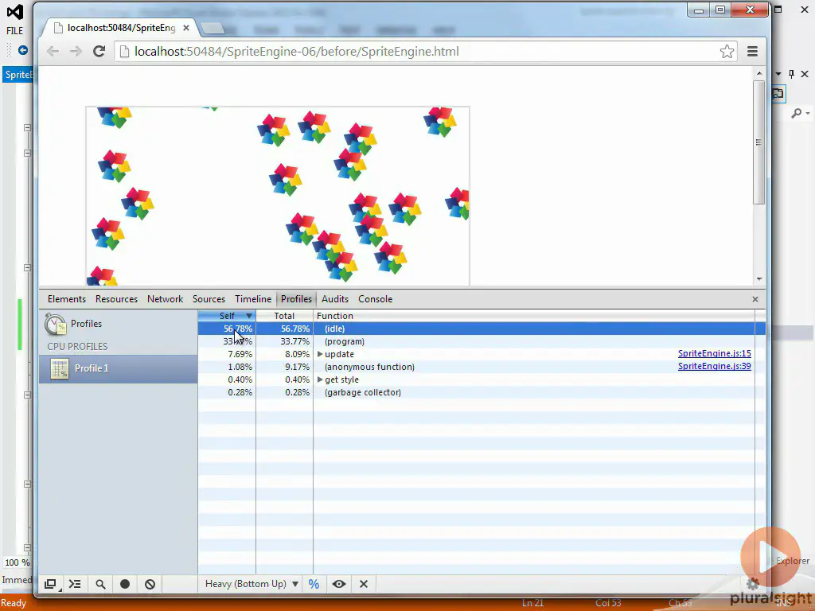Focus selected function eye icon
The height and width of the screenshot is (611, 815).
(339, 584)
